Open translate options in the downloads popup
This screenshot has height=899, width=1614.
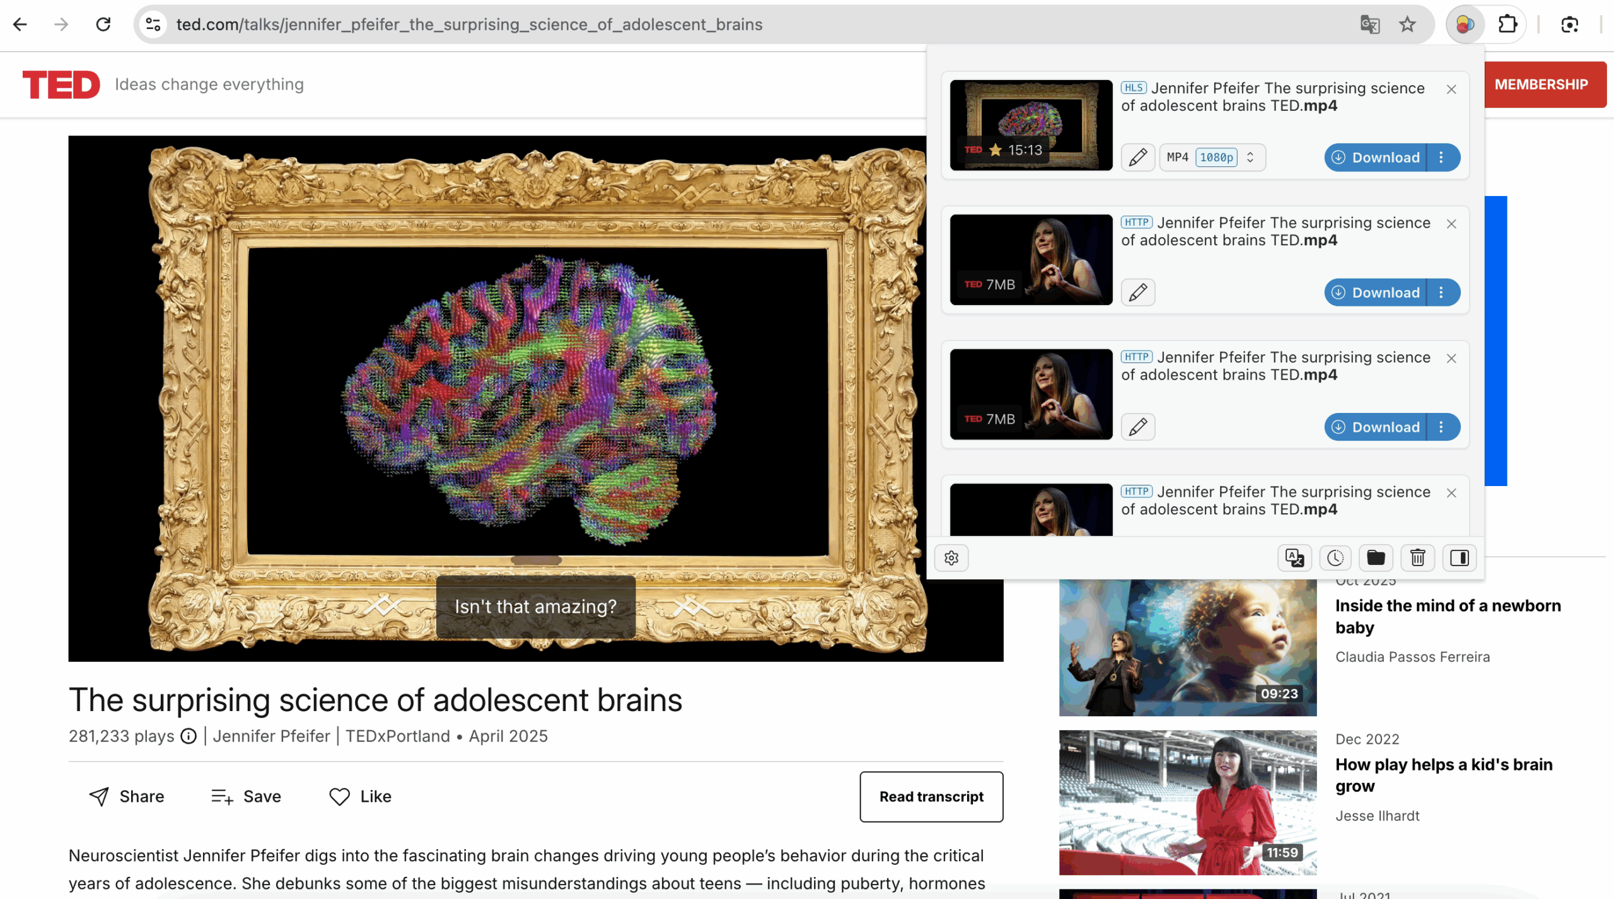coord(1294,558)
